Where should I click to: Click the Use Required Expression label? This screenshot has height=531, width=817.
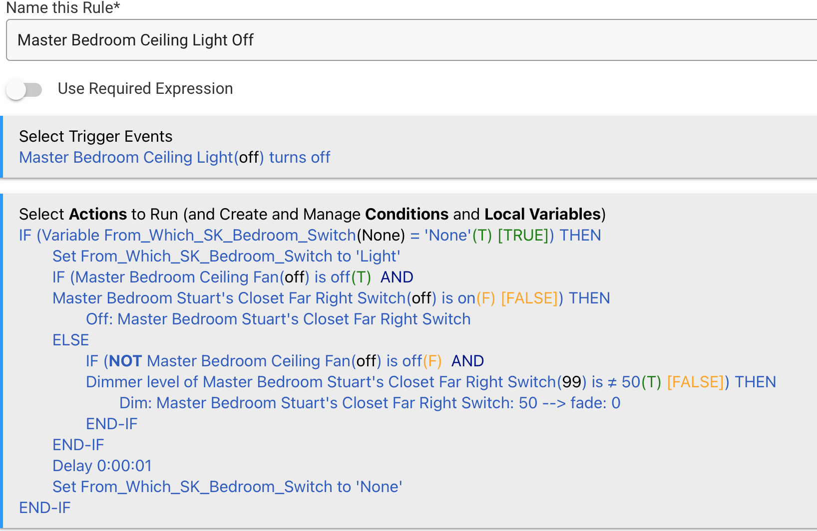[145, 88]
